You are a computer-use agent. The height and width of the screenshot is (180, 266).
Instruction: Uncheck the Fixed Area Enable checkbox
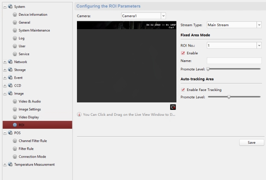(x=183, y=53)
